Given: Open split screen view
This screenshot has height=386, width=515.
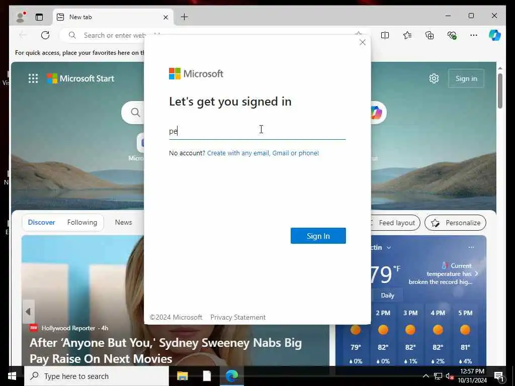Looking at the screenshot, I should click(x=385, y=35).
